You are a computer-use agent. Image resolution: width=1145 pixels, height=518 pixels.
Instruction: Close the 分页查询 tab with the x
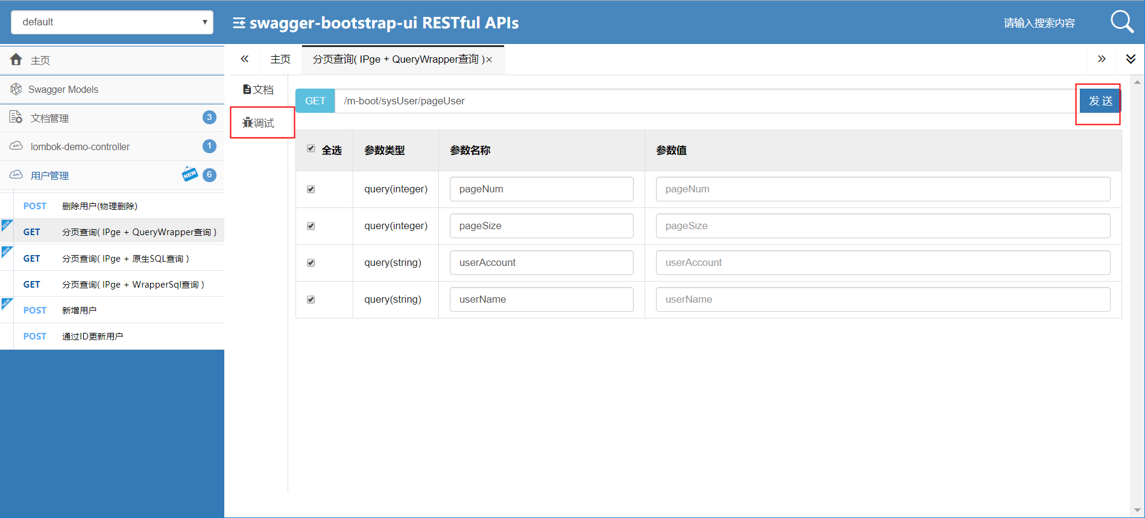[x=489, y=60]
